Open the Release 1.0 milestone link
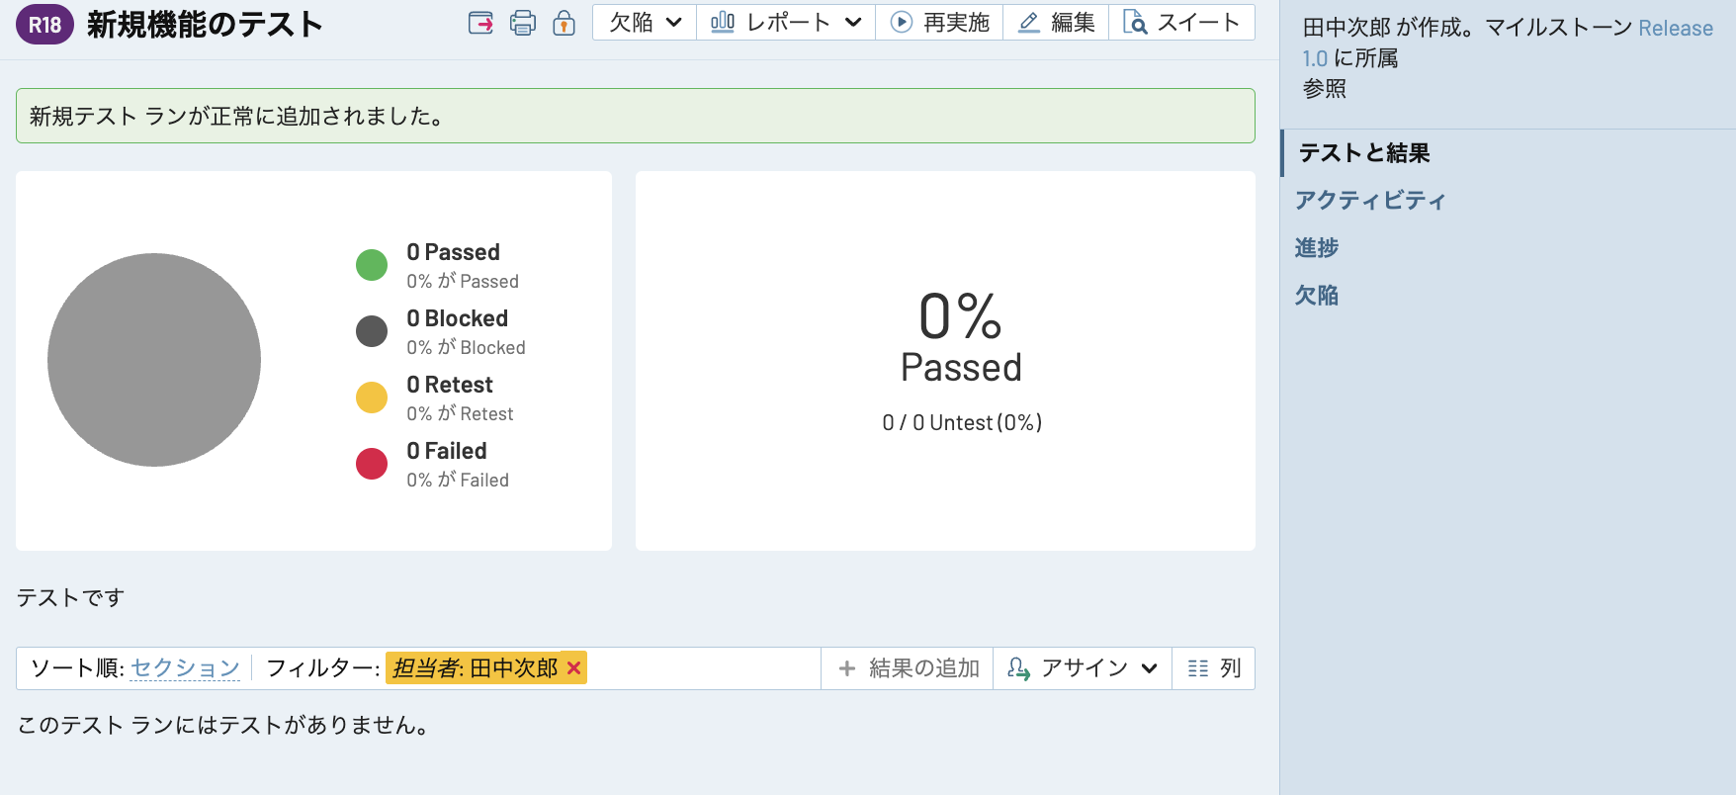 [x=1676, y=28]
